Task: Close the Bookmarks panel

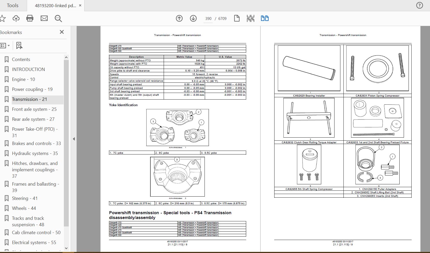Action: (62, 32)
